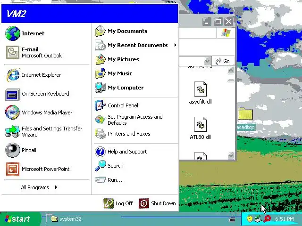Select the yellow folder on the desktop
Image resolution: width=302 pixels, height=226 pixels.
click(245, 114)
